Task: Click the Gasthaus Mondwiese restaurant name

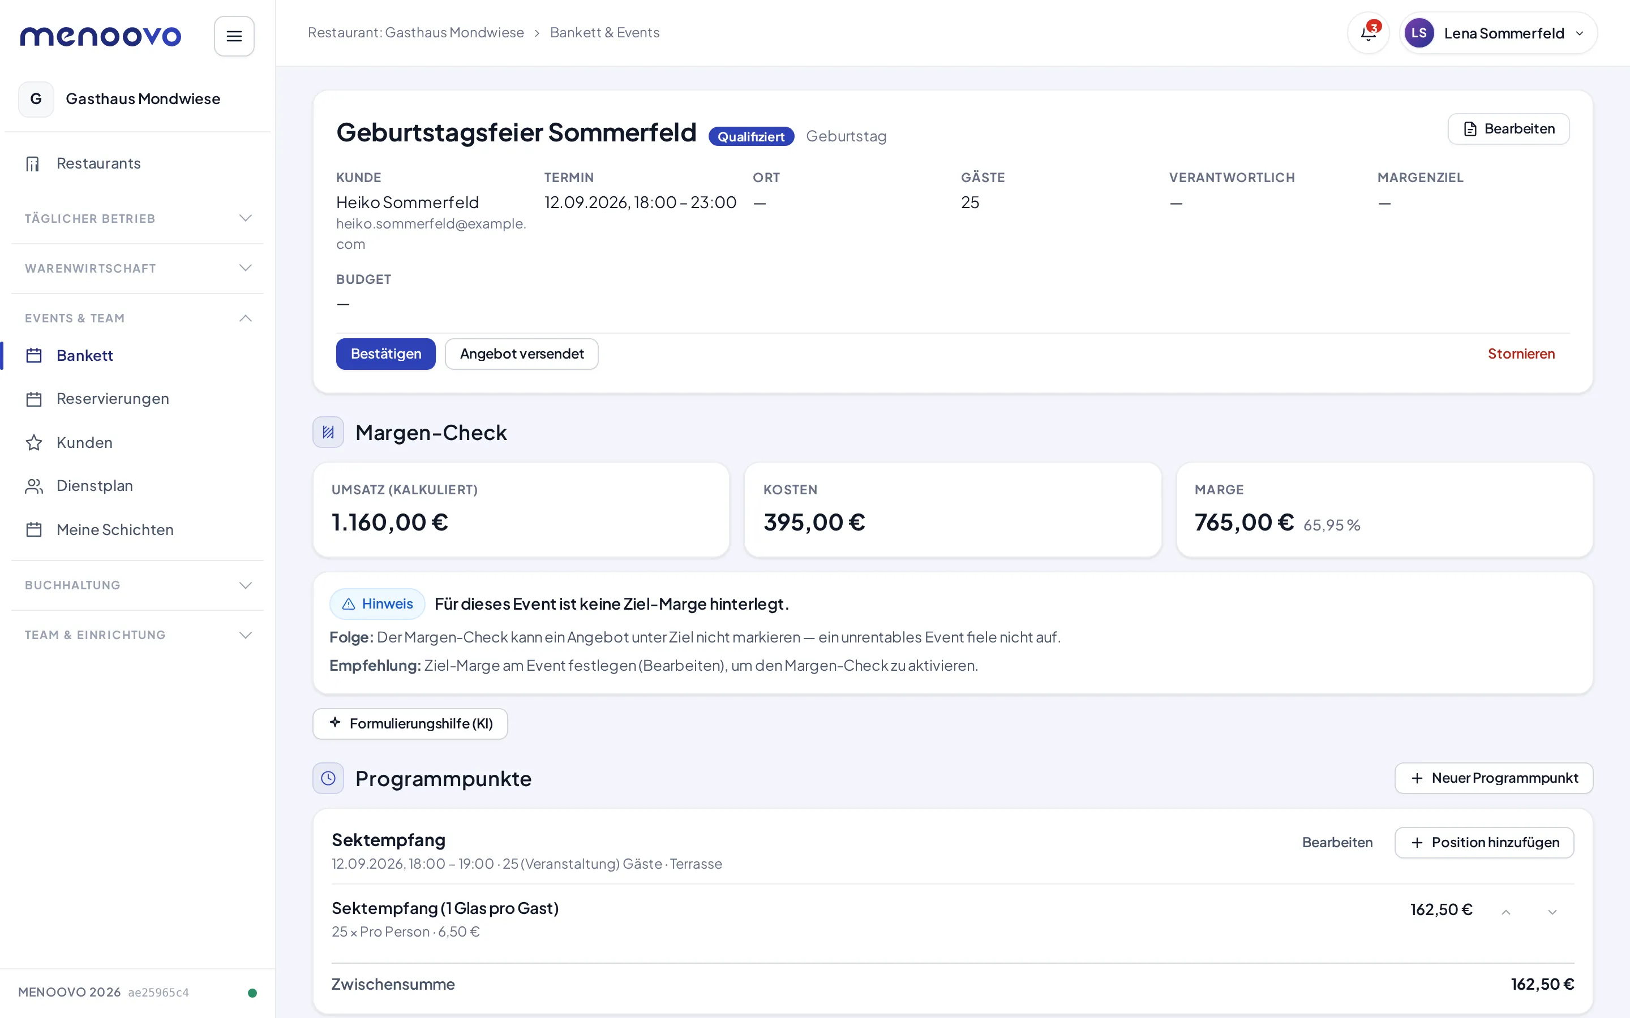Action: pos(143,99)
